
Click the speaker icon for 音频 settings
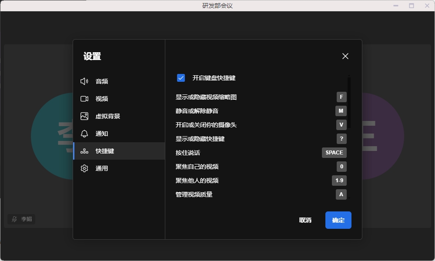click(x=84, y=81)
